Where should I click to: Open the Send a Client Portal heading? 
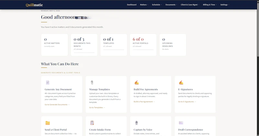tap(56, 130)
